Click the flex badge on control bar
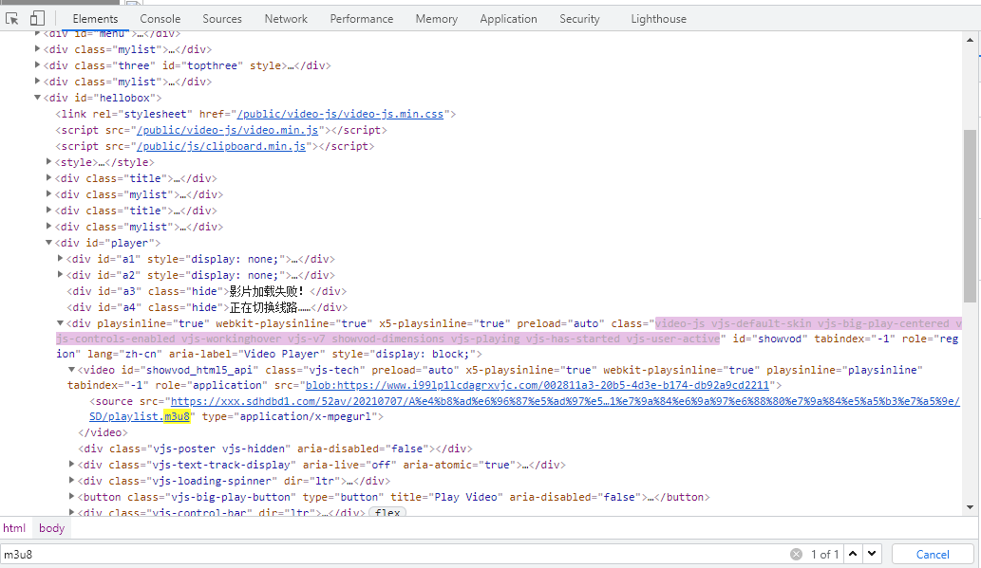The width and height of the screenshot is (981, 568). click(387, 512)
